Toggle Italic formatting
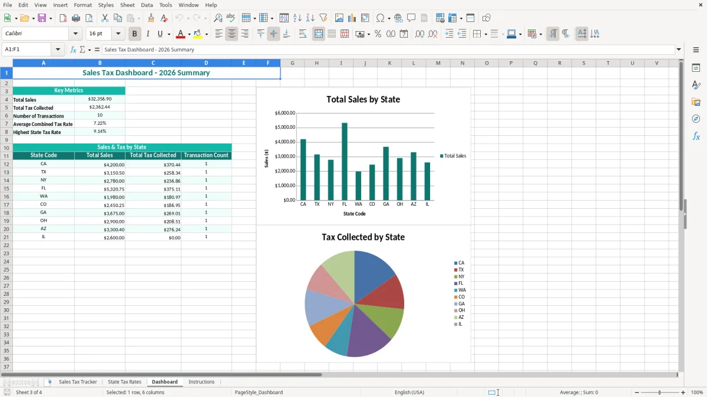Image resolution: width=707 pixels, height=397 pixels. (x=147, y=34)
